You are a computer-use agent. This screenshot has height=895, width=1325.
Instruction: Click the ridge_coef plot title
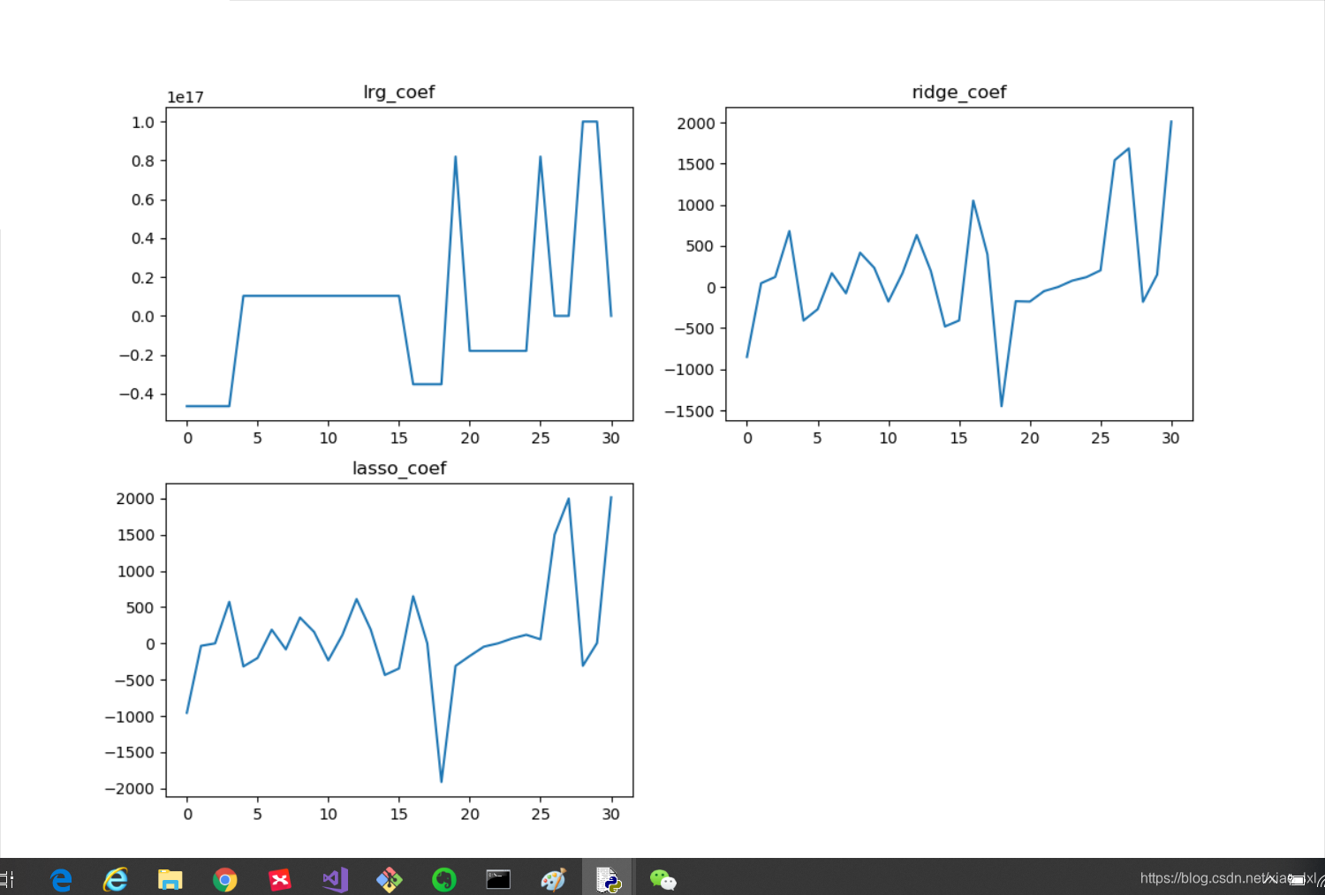tap(959, 93)
